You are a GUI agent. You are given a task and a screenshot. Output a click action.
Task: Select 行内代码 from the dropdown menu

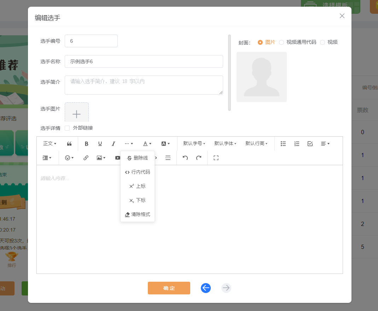tap(138, 172)
